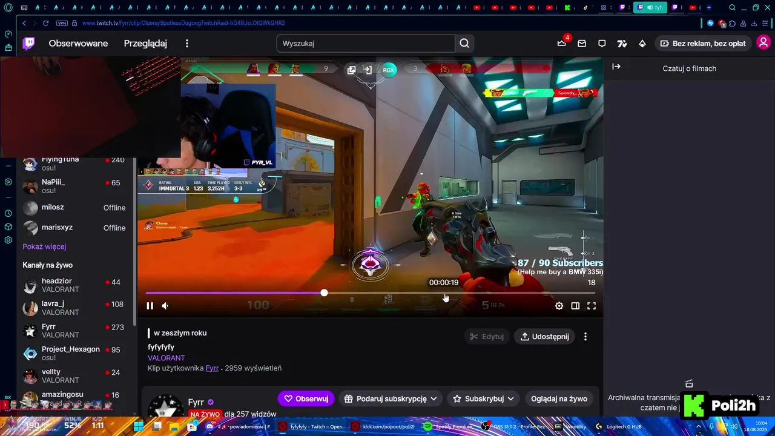Open OBS 31.0.2 in the taskbar
775x436 pixels.
coord(513,426)
